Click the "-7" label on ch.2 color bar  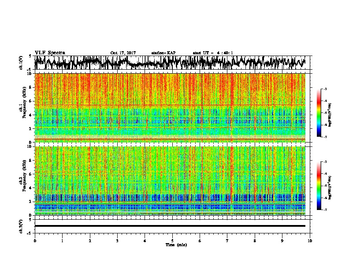pyautogui.click(x=325, y=210)
